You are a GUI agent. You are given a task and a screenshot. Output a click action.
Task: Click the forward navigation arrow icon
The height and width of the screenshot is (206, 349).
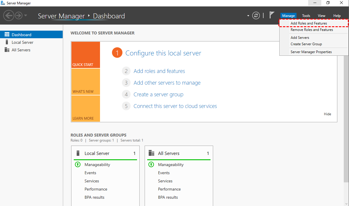coord(19,15)
